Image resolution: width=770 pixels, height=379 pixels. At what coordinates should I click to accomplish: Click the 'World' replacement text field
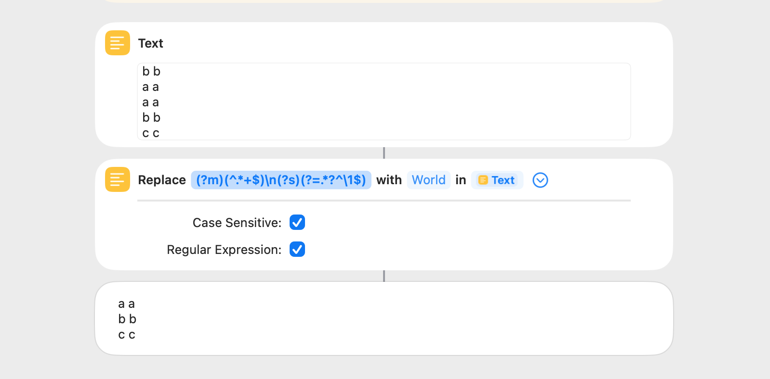428,180
